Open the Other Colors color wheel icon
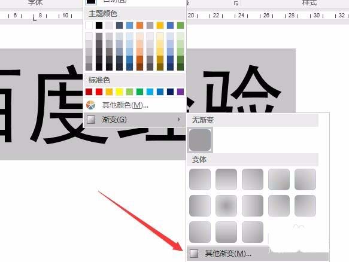 (x=90, y=105)
